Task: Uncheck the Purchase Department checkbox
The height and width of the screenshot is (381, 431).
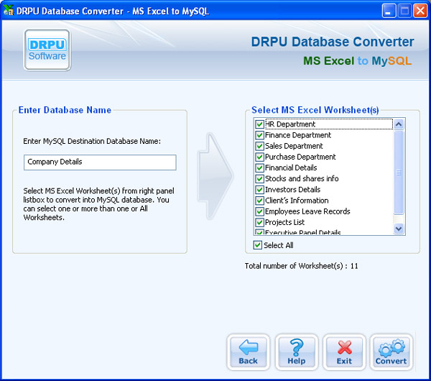Action: point(259,157)
